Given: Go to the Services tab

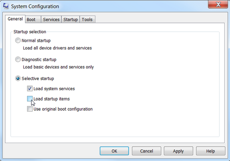Looking at the screenshot, I should coord(51,19).
